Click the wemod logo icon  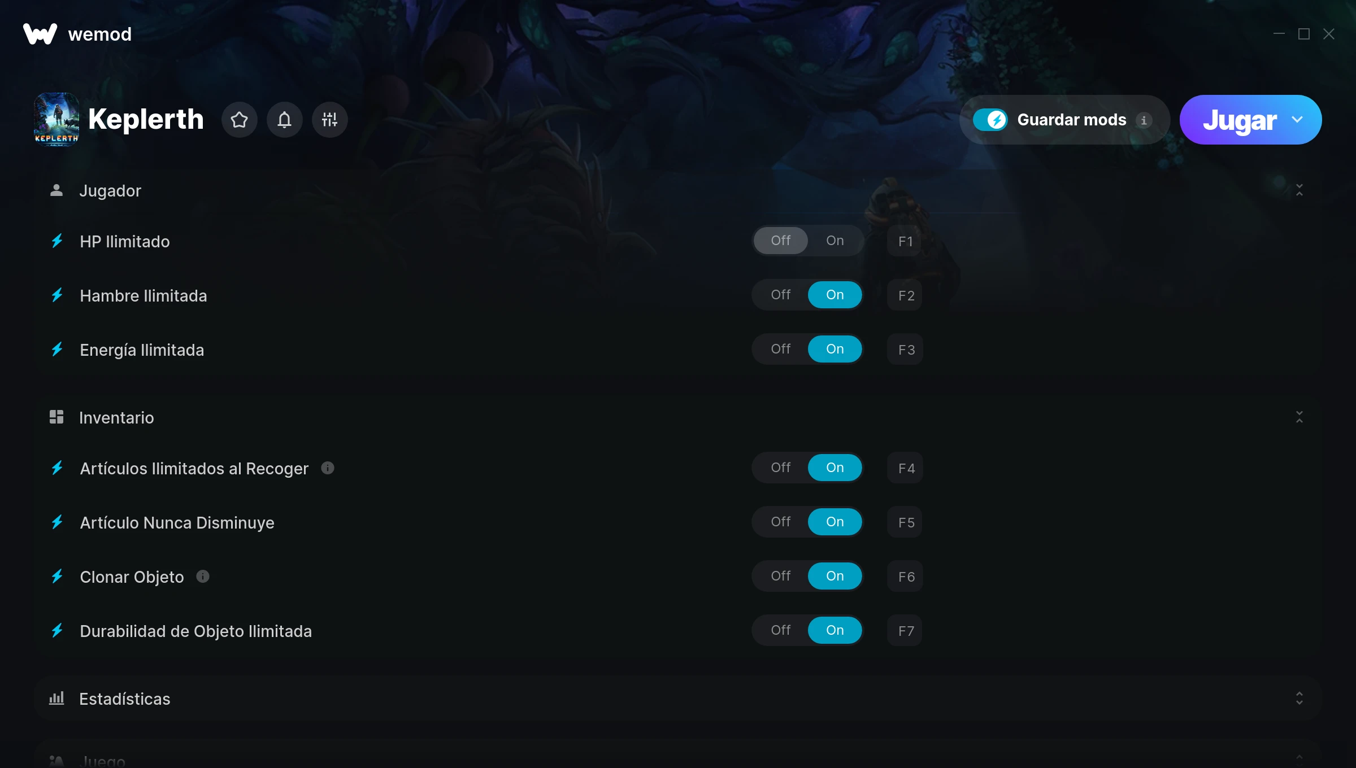coord(40,34)
